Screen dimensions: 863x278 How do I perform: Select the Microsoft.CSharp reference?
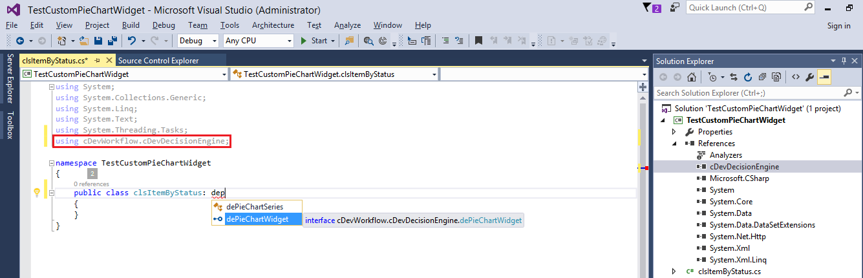coord(739,178)
